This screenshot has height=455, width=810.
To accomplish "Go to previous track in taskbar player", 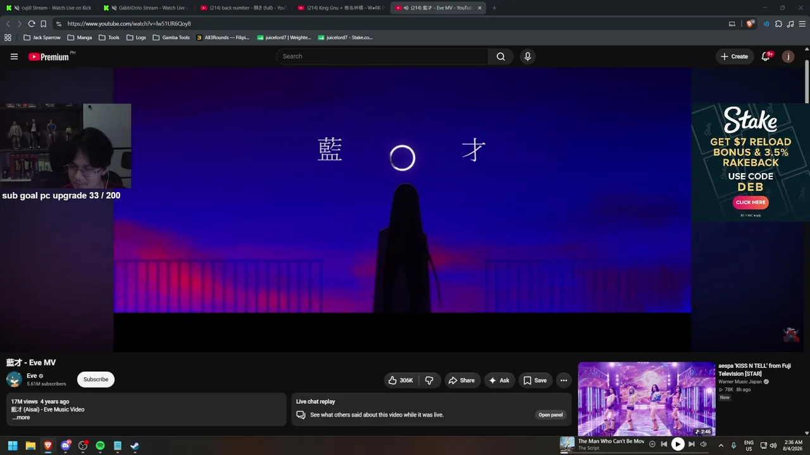I will click(x=664, y=444).
